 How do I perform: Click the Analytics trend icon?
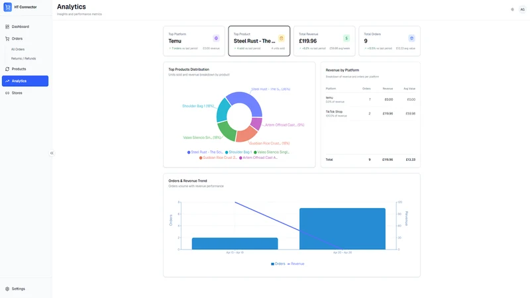7,81
